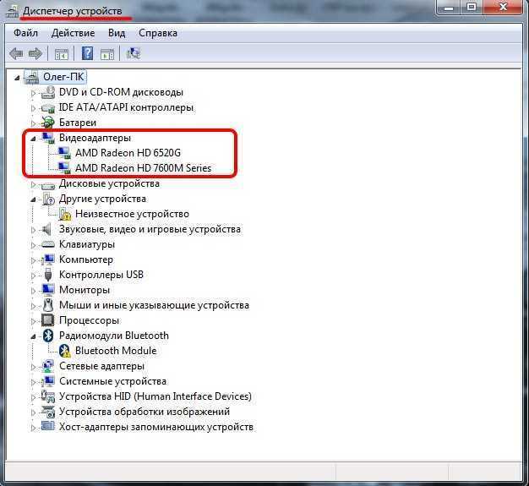
Task: Select the Устройства обработки изображений camera icon
Action: tap(48, 412)
